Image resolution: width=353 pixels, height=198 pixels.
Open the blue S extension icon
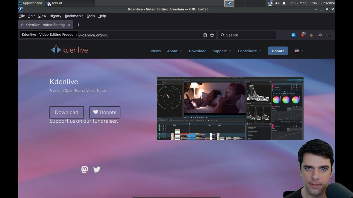tap(293, 35)
